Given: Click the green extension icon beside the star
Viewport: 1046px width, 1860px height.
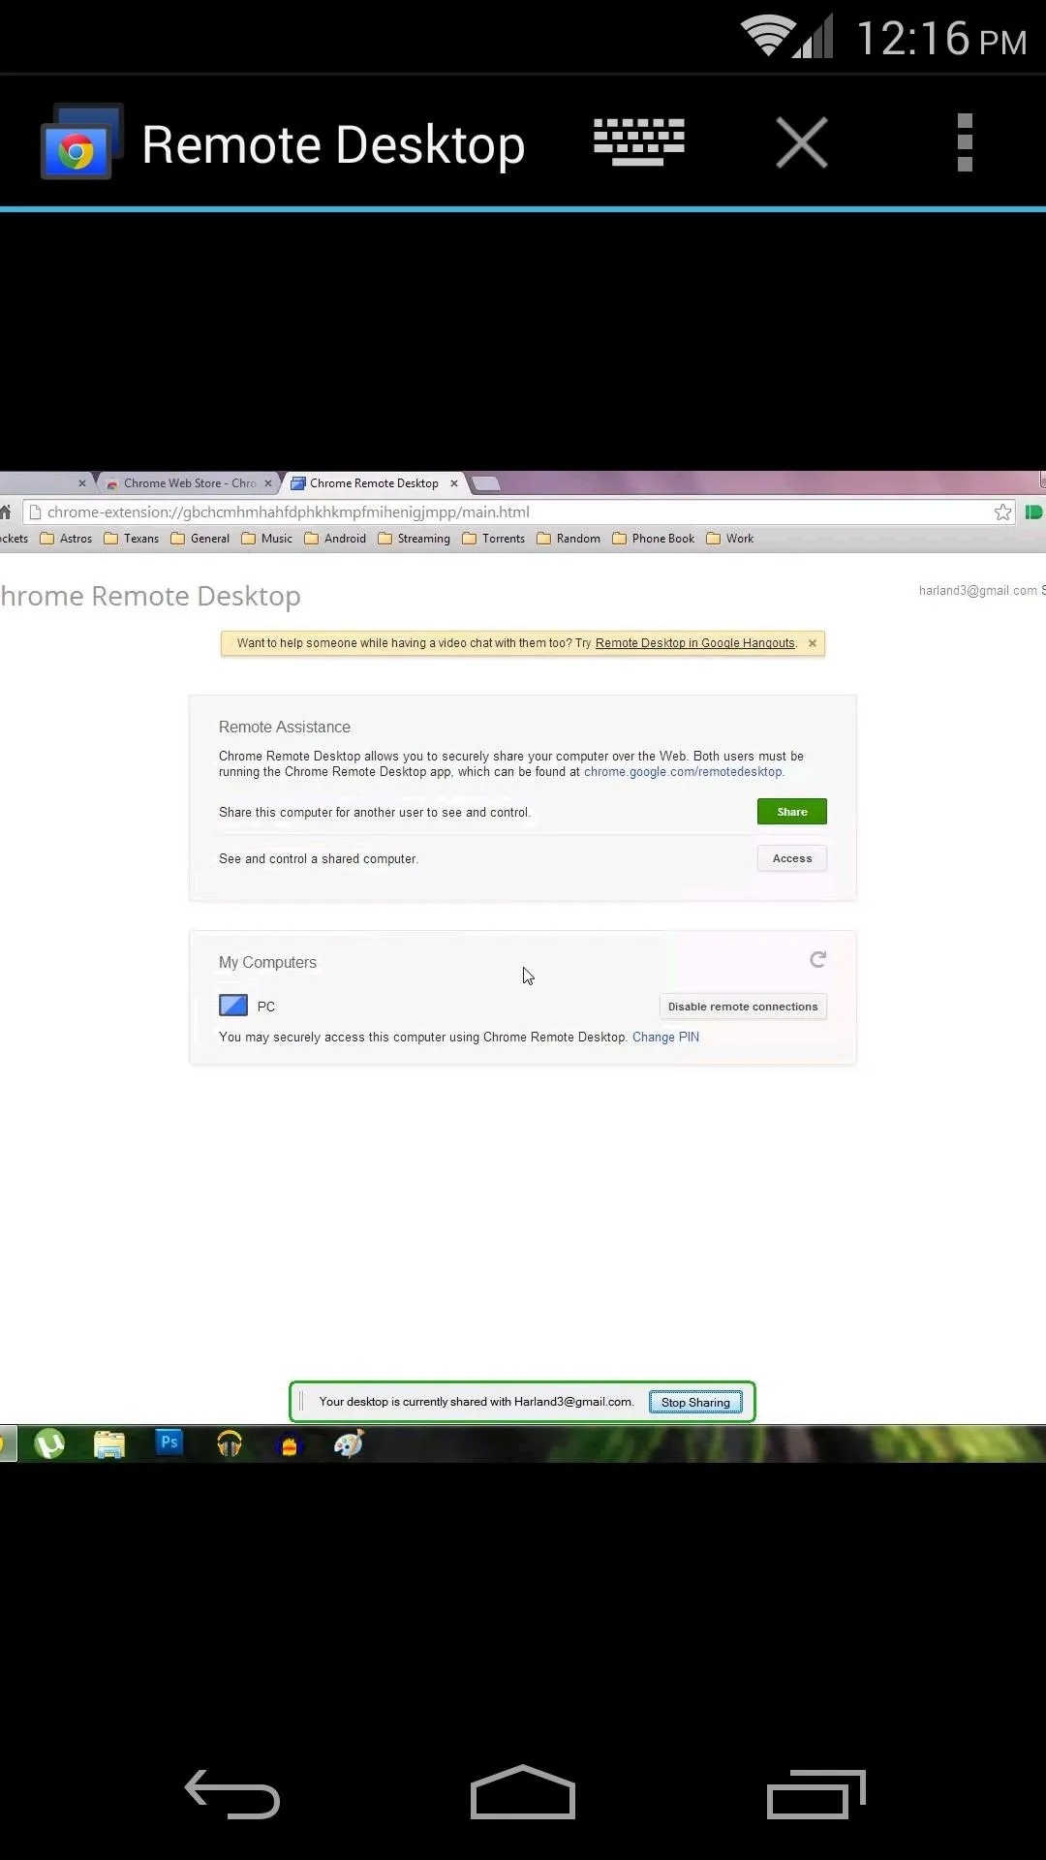Looking at the screenshot, I should point(1033,512).
